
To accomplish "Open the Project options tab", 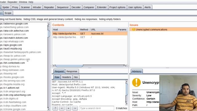I will coord(117,7).
